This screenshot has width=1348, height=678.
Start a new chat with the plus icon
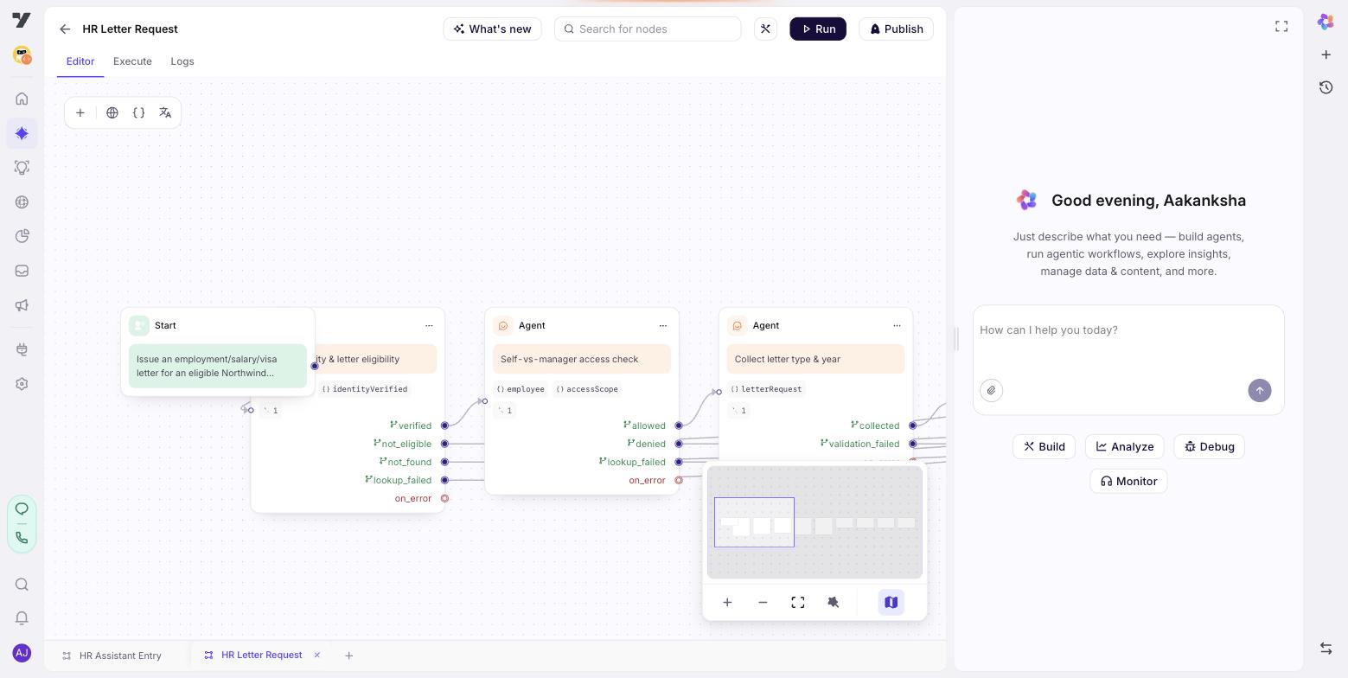click(x=1326, y=54)
